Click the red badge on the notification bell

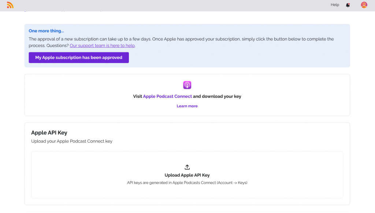[x=349, y=4]
